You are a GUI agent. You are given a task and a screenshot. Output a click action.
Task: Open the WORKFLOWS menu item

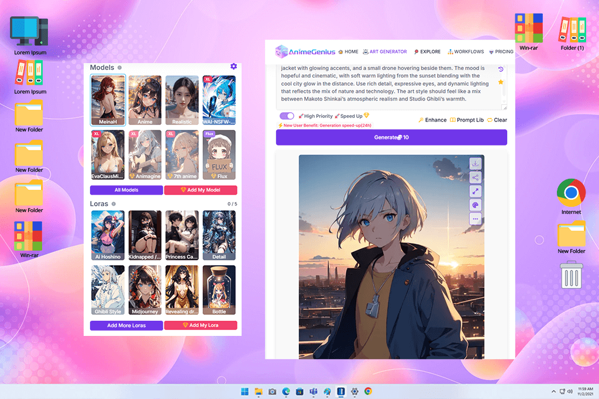click(466, 51)
